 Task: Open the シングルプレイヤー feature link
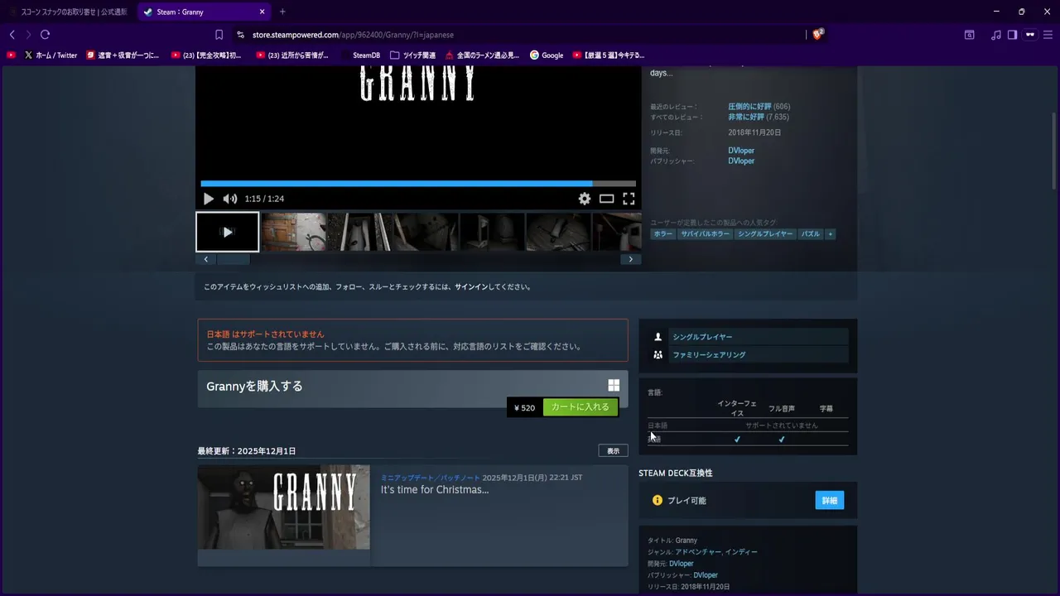pos(702,337)
